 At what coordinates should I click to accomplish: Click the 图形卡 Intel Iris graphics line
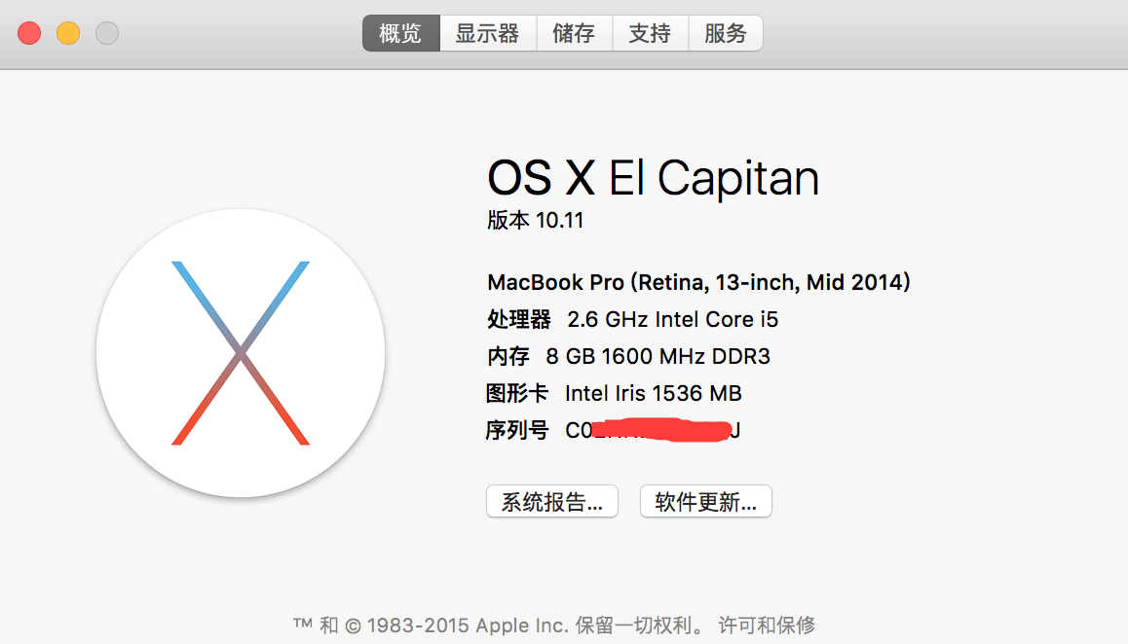[x=614, y=393]
